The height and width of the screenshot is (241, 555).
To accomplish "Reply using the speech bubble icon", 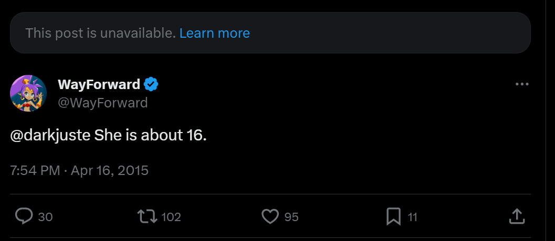I will pyautogui.click(x=24, y=216).
